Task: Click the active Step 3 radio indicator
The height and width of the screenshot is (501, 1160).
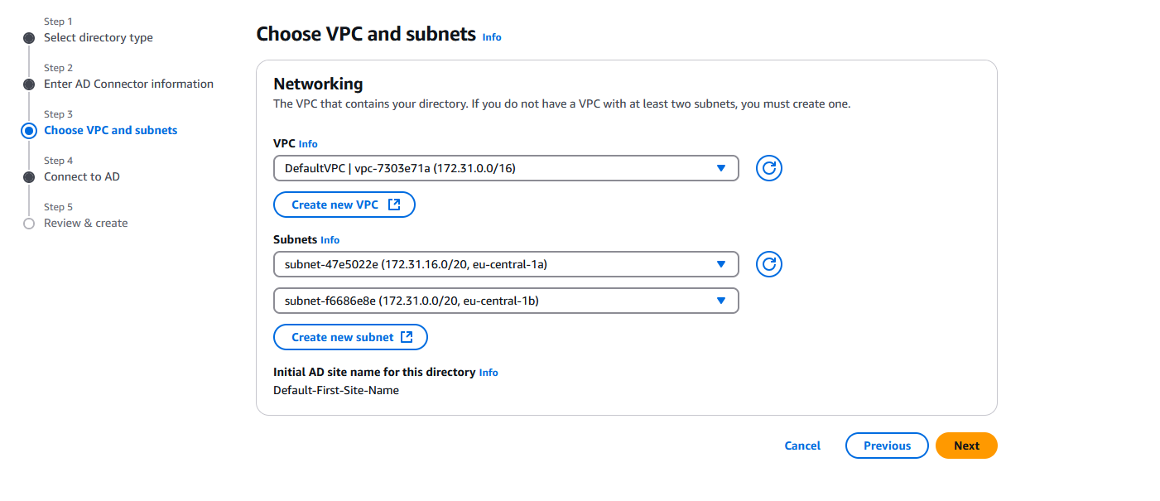Action: (29, 131)
